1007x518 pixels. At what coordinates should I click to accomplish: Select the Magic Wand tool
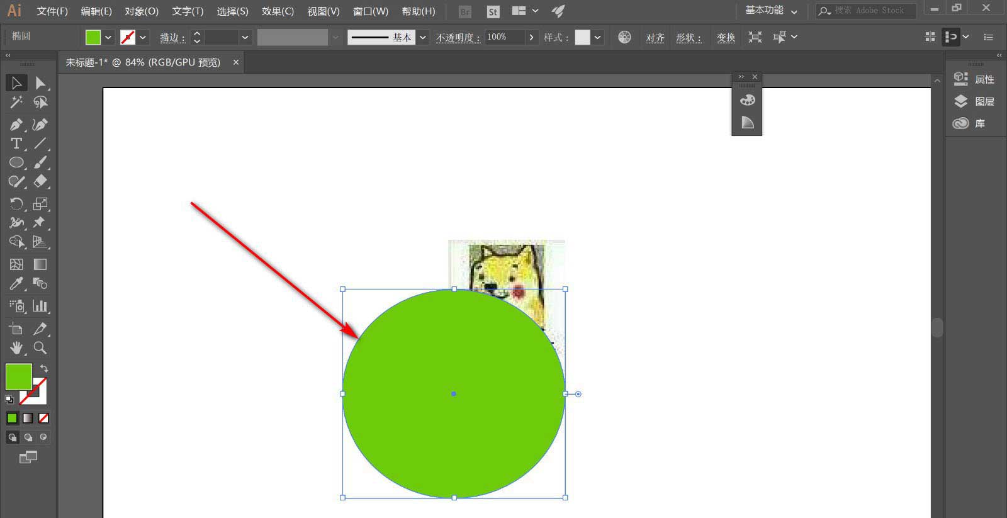[16, 102]
